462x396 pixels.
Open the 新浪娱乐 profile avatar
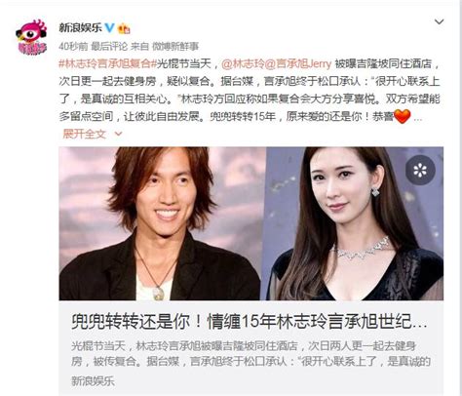31,37
